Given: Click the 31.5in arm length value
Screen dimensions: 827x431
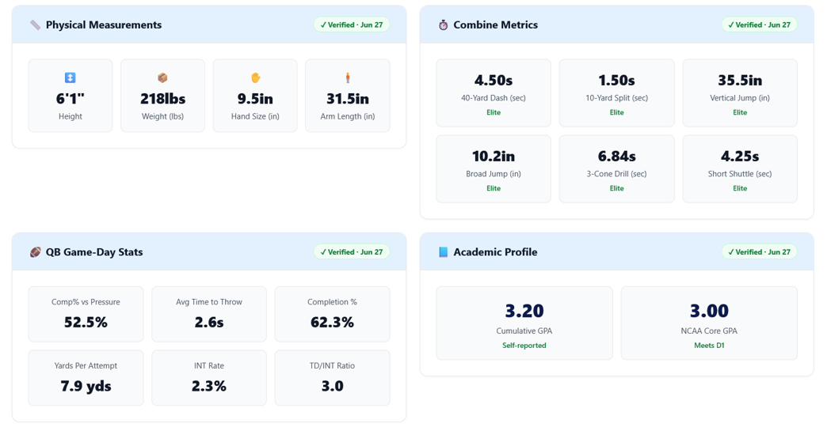Looking at the screenshot, I should (348, 99).
